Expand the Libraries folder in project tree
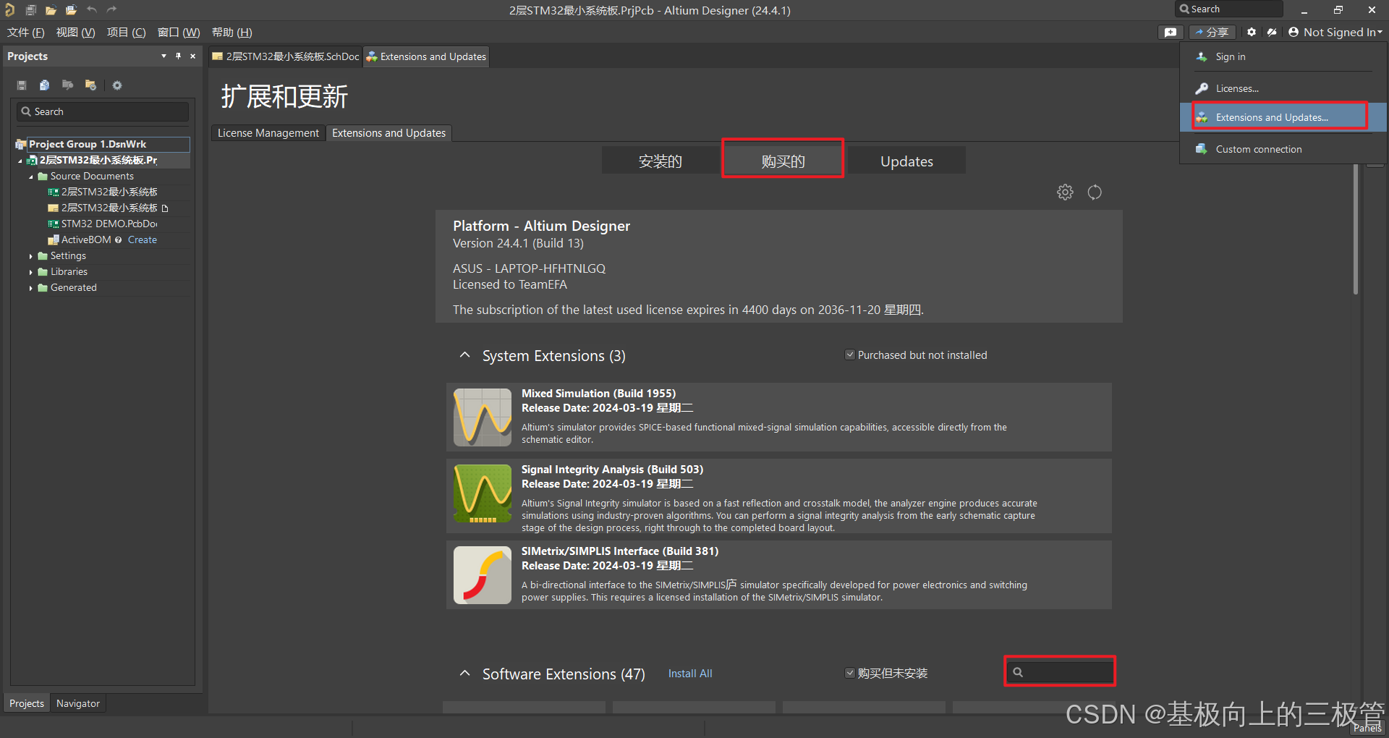 (x=31, y=272)
